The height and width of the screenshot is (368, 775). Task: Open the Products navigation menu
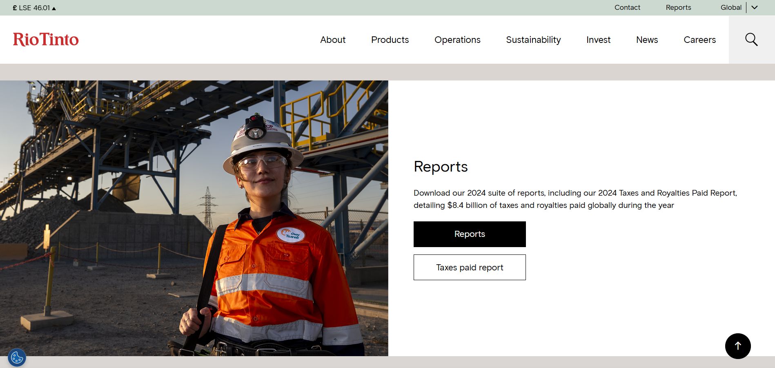(x=390, y=40)
